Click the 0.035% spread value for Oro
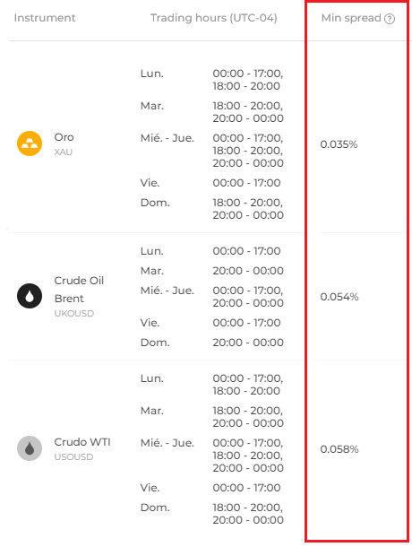The width and height of the screenshot is (412, 547). pyautogui.click(x=339, y=144)
